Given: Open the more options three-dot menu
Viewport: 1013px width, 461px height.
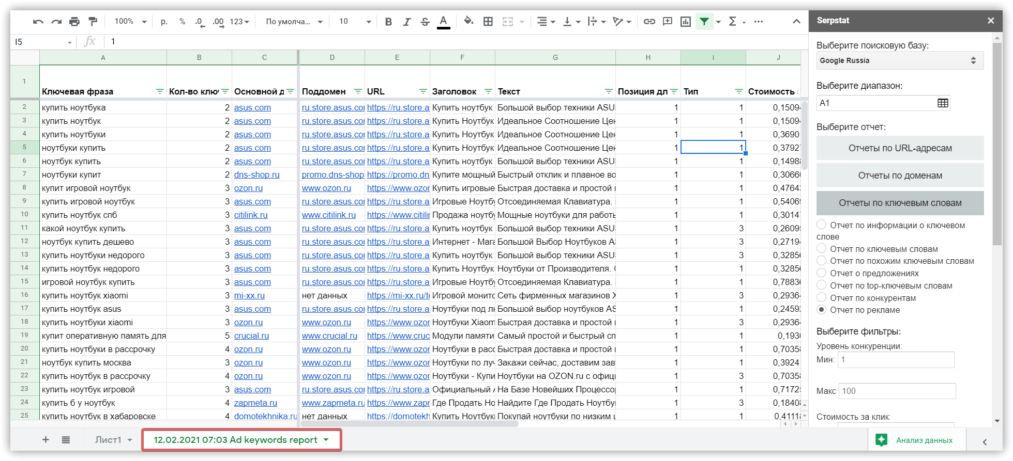Looking at the screenshot, I should tap(759, 22).
